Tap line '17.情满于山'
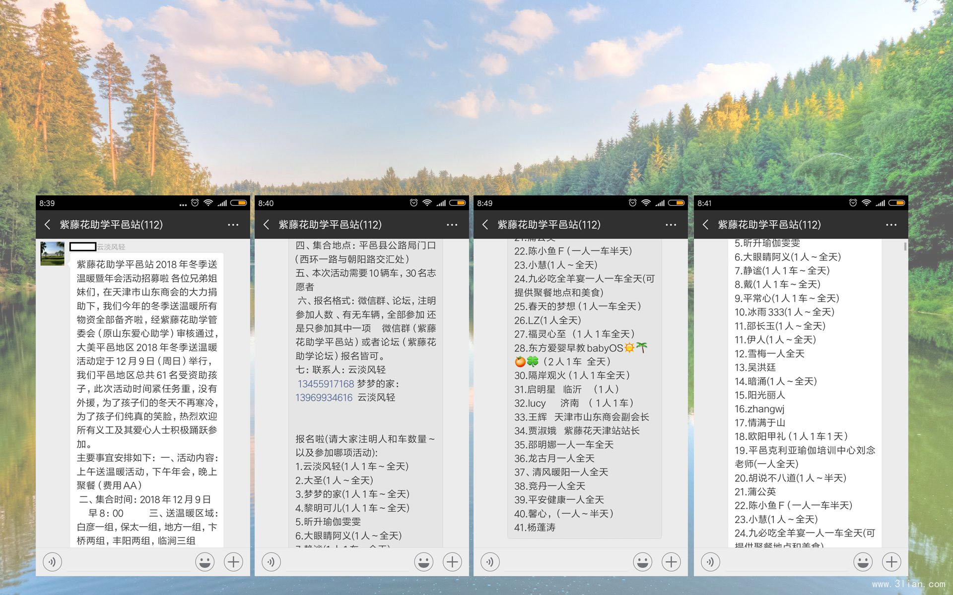Viewport: 953px width, 595px height. click(x=760, y=423)
